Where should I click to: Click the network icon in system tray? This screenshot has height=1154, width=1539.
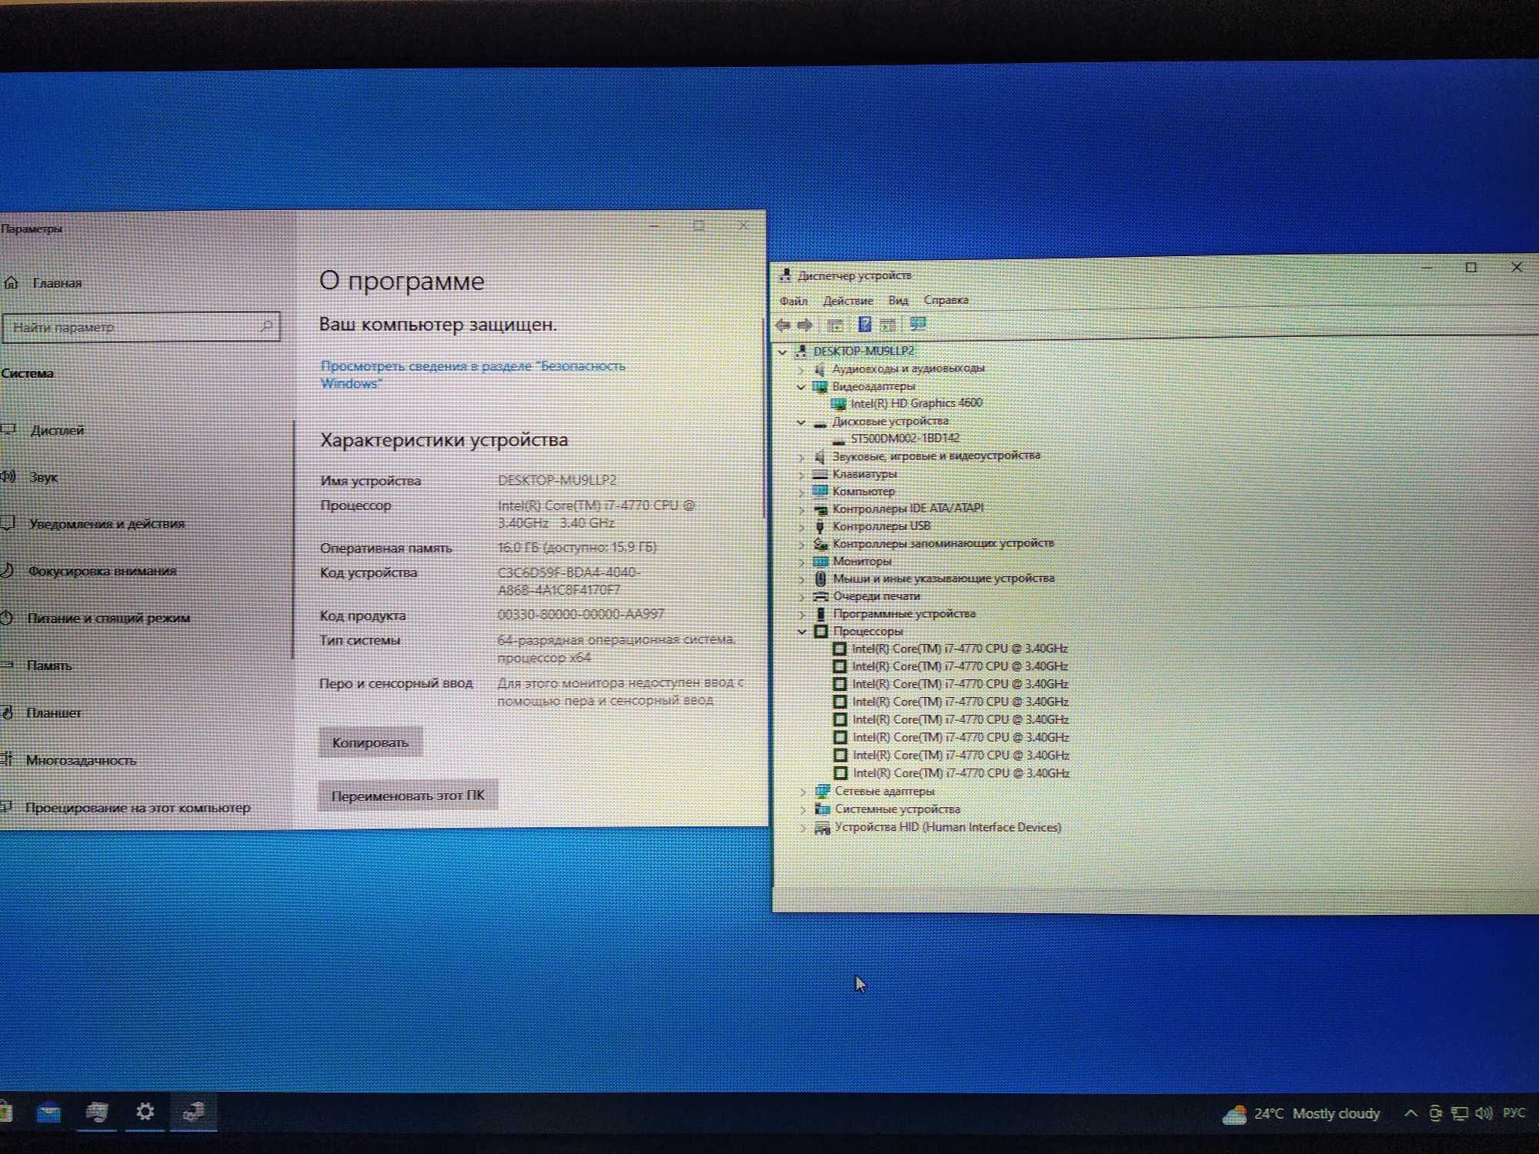[x=1459, y=1113]
